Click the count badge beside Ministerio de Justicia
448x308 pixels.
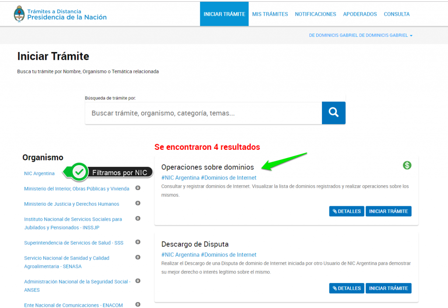click(138, 203)
